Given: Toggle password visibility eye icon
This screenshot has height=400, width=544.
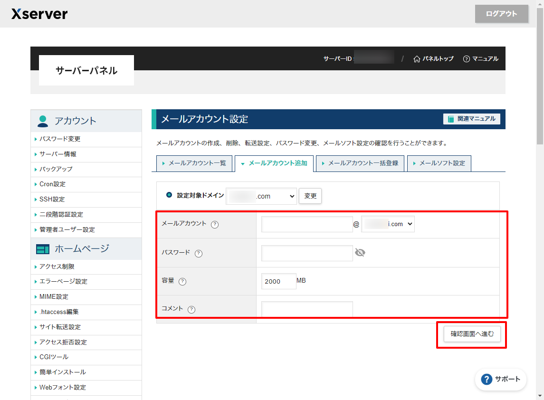Looking at the screenshot, I should (360, 253).
